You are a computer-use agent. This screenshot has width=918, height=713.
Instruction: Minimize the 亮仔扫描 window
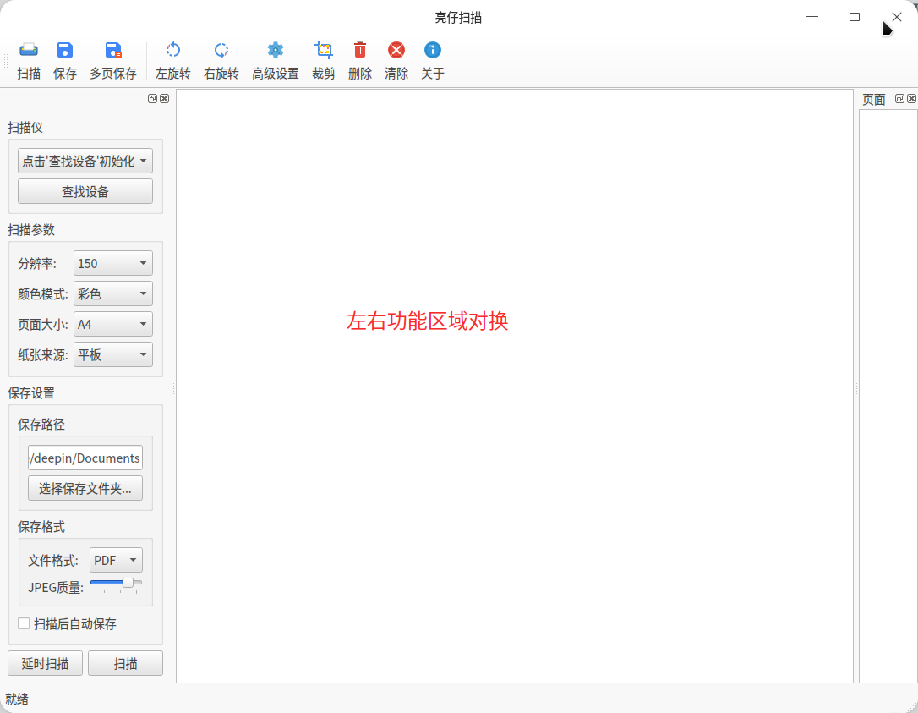point(812,17)
